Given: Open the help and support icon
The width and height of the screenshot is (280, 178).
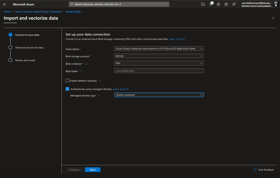Looking at the screenshot, I should pyautogui.click(x=226, y=4).
